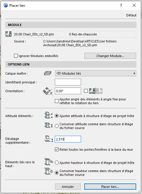Screen dimensions: 142x194
Task: Click the Annuler button
Action: tap(68, 187)
